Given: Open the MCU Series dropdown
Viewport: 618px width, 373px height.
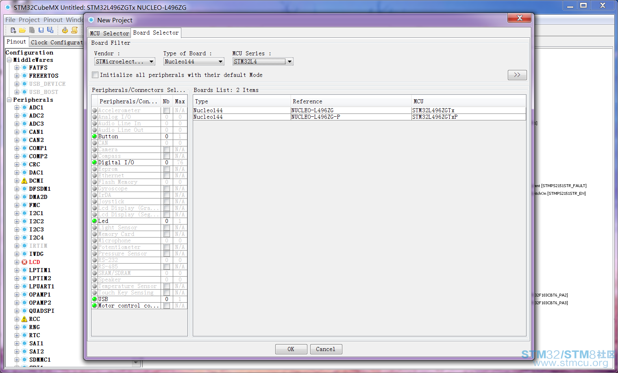Looking at the screenshot, I should (x=263, y=61).
